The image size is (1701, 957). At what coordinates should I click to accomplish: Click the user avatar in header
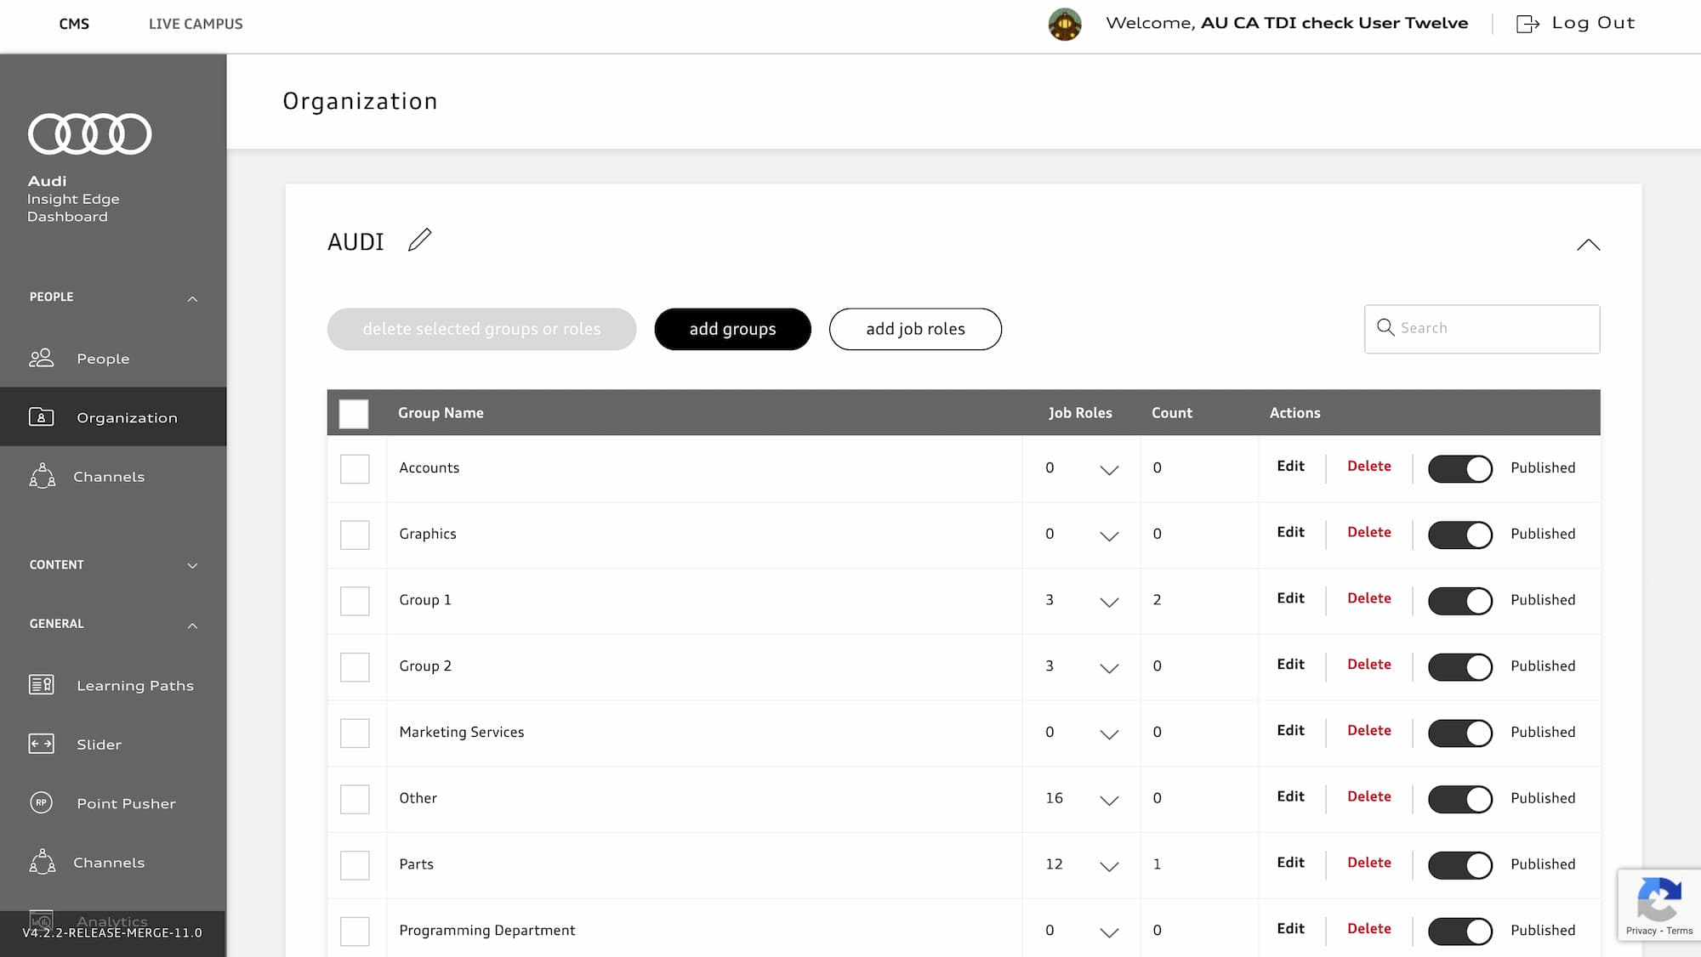click(1064, 24)
